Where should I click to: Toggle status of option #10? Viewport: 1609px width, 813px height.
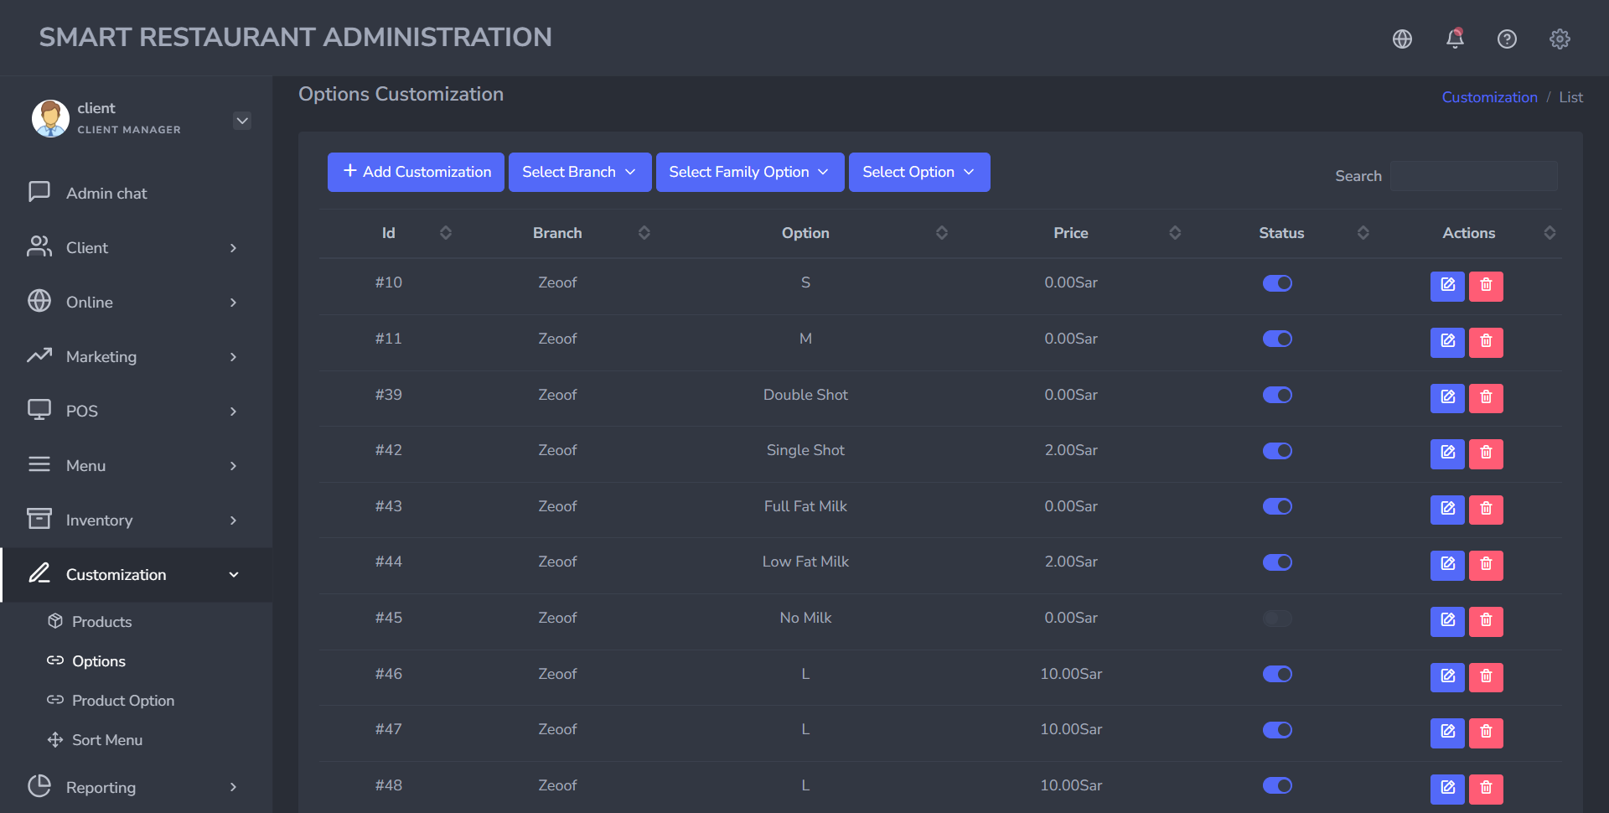click(x=1277, y=283)
